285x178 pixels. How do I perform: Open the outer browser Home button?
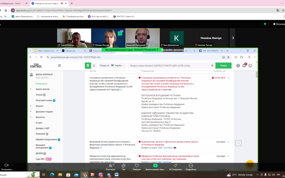tap(6, 10)
